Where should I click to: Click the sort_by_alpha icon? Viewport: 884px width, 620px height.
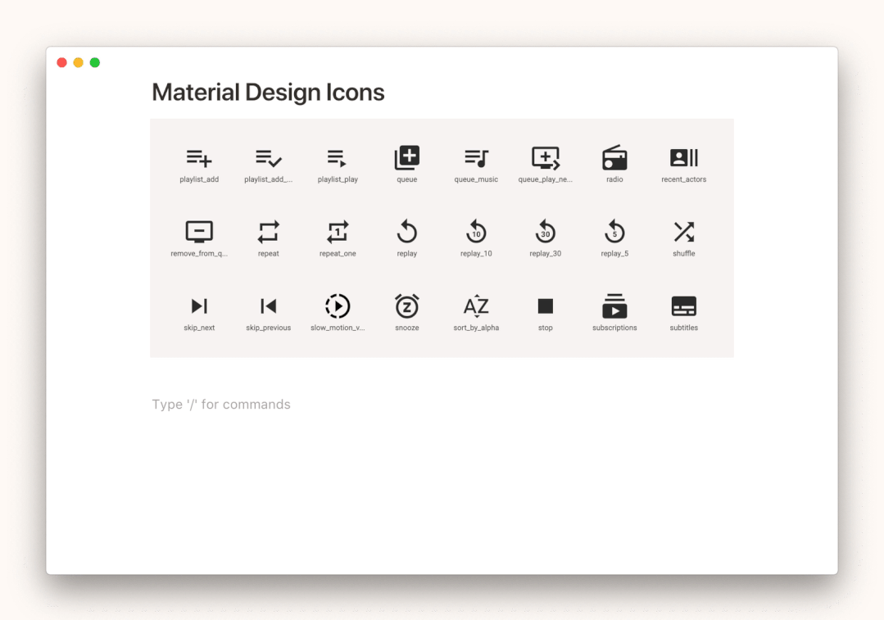click(476, 306)
